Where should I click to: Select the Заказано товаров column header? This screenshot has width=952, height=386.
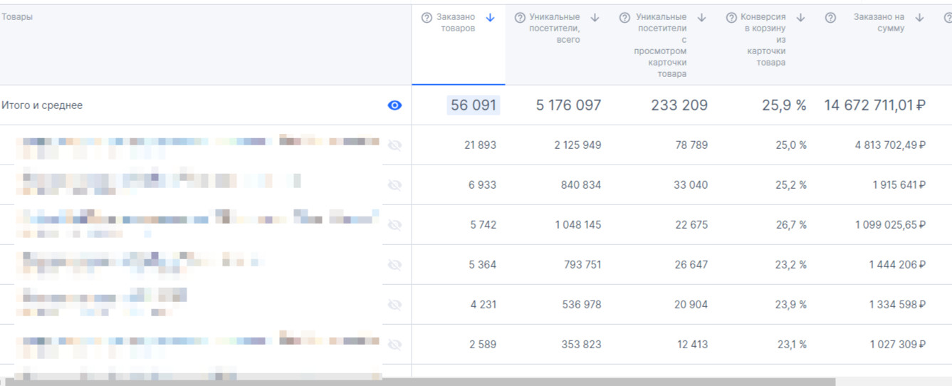tap(459, 45)
